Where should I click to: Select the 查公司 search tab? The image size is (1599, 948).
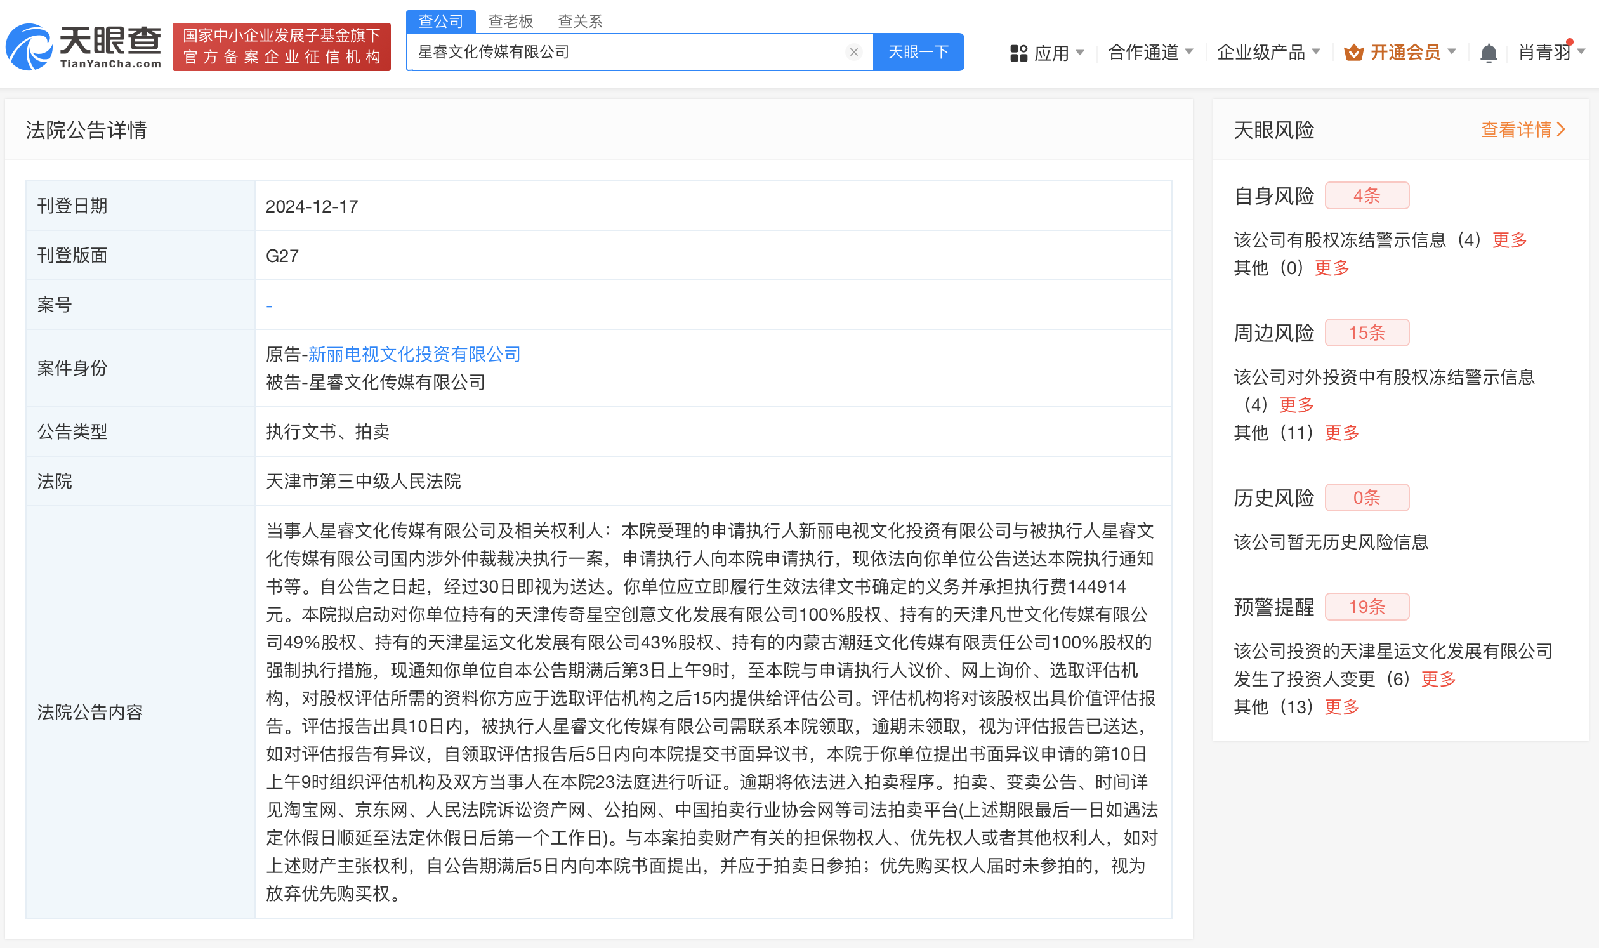[440, 21]
